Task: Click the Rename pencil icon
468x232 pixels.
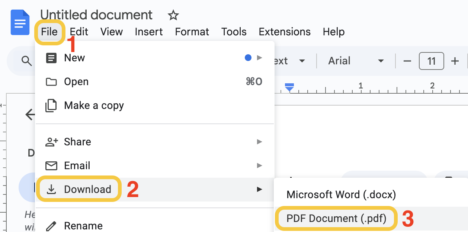Action: [x=51, y=226]
